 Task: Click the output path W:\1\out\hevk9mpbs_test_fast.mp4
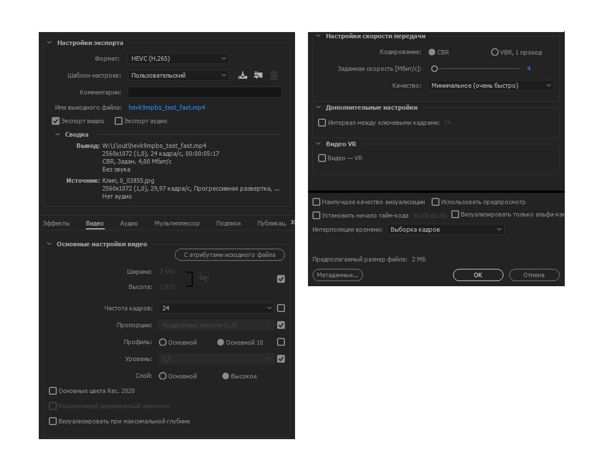[154, 146]
